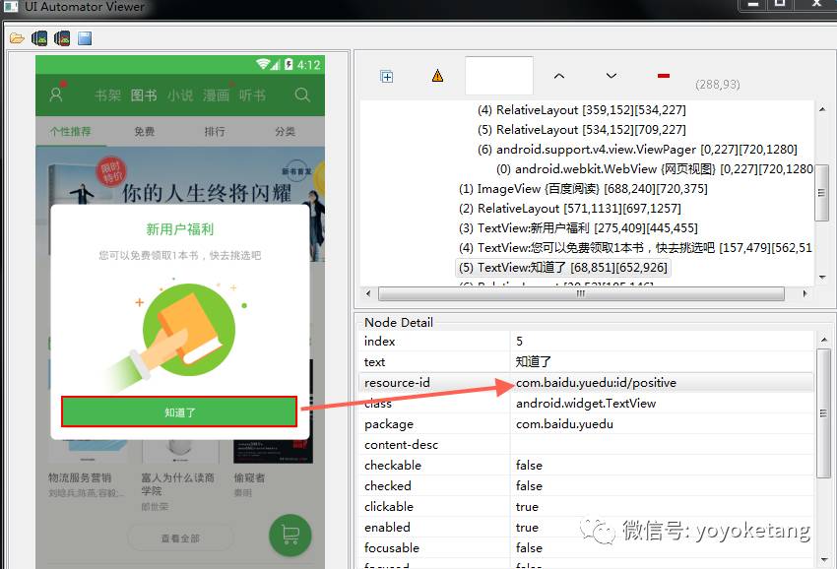Click the package value com.baidu.yuedu
The height and width of the screenshot is (569, 837).
tap(564, 424)
